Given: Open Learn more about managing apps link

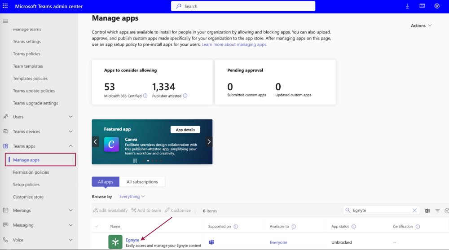Looking at the screenshot, I should (234, 44).
